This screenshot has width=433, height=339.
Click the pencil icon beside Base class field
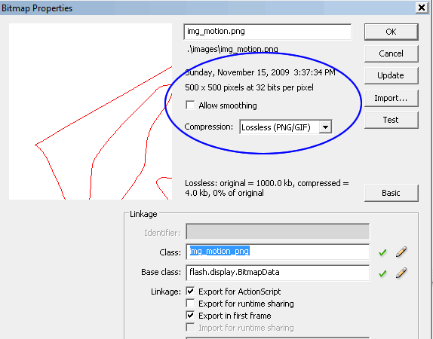[401, 273]
